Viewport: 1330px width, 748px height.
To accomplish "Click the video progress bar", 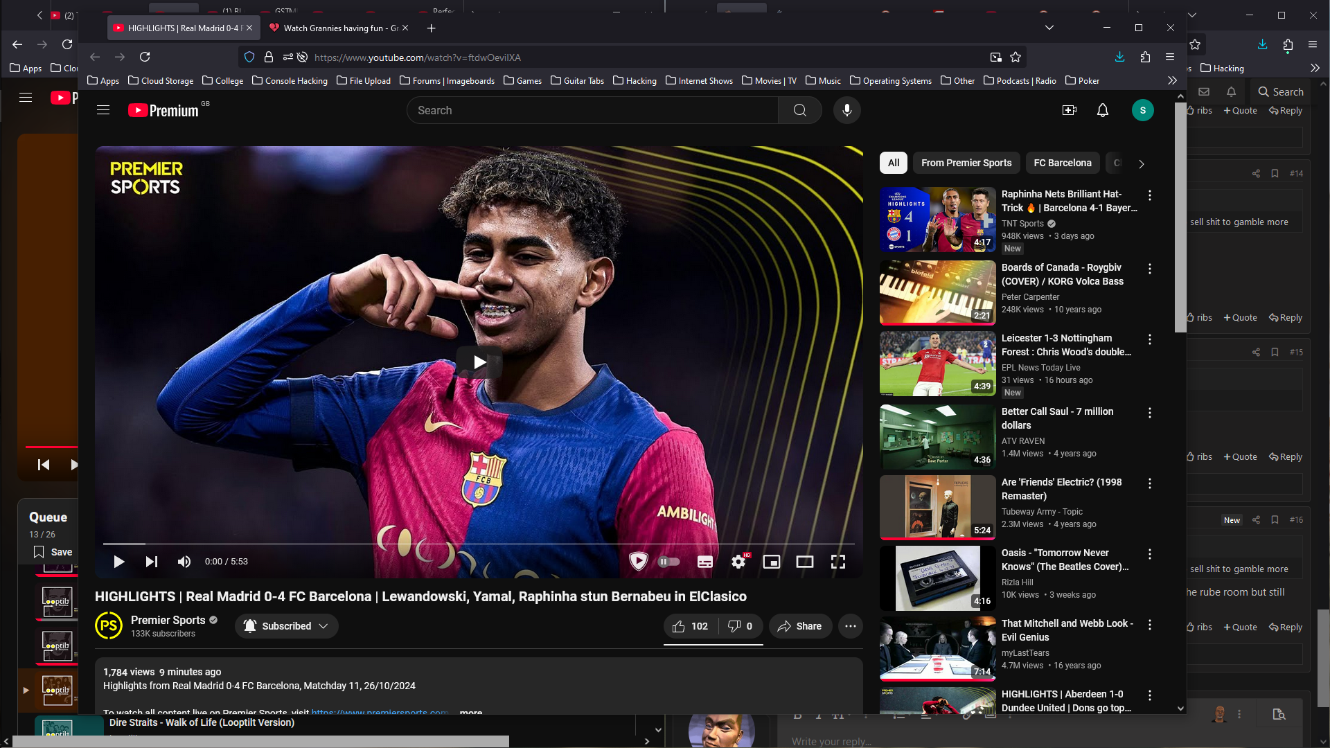I will (479, 544).
